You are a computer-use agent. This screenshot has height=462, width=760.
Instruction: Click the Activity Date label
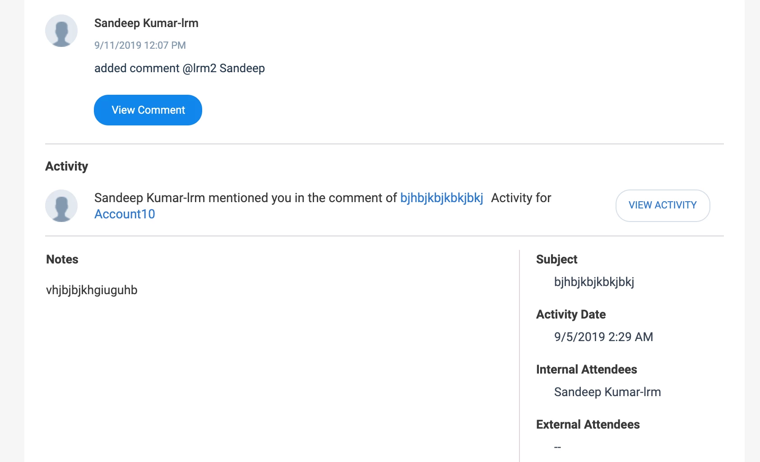pyautogui.click(x=571, y=314)
